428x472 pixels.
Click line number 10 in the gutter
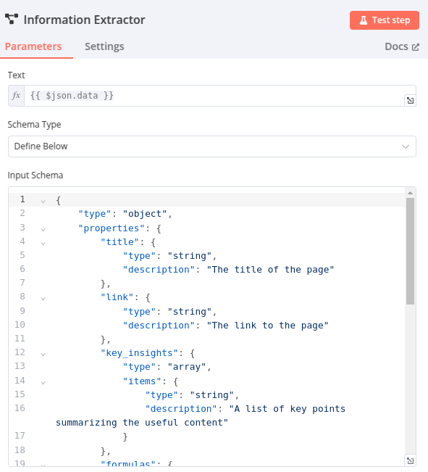pos(20,325)
